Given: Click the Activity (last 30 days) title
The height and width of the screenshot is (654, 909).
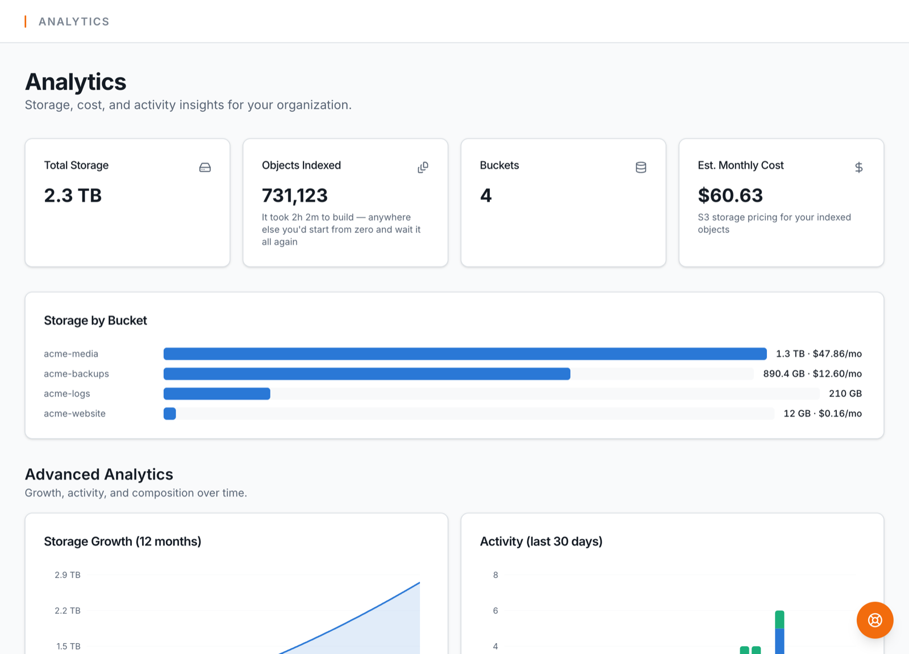Looking at the screenshot, I should pos(541,541).
